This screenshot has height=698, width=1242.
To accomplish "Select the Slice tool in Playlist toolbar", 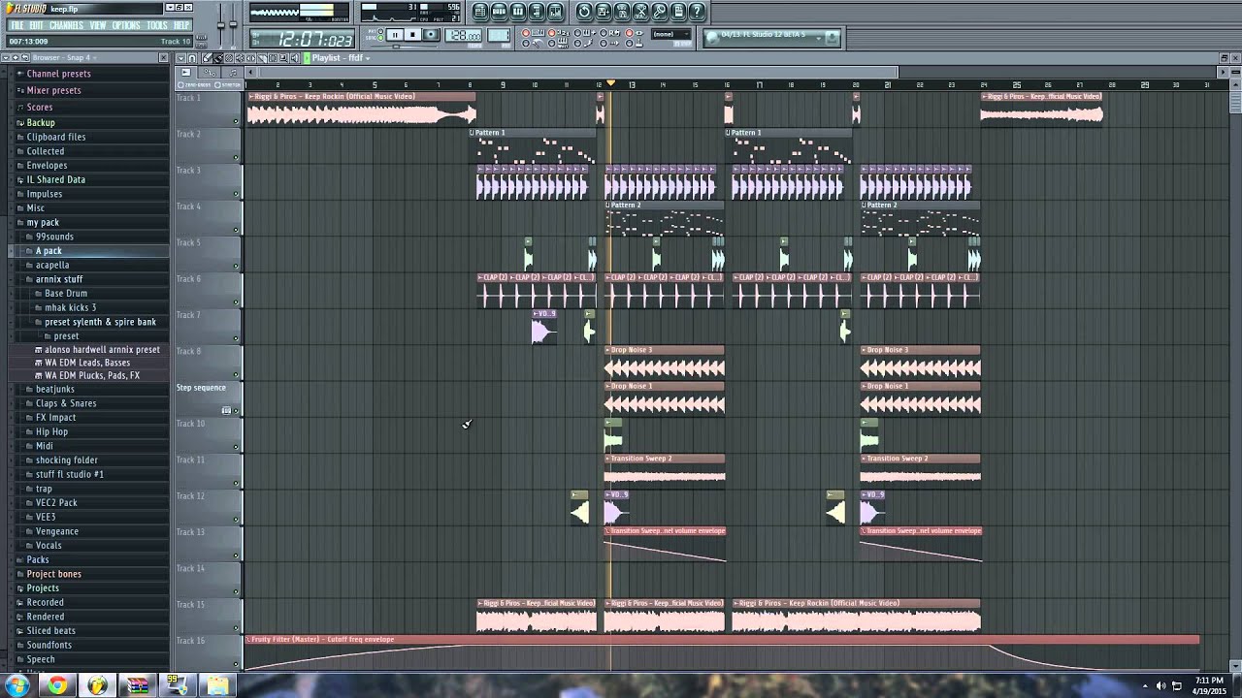I will (262, 58).
